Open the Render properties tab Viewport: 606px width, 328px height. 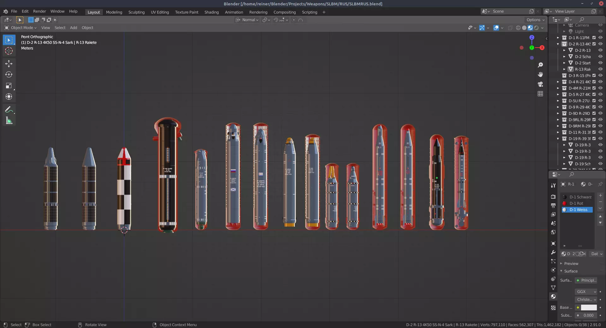click(x=553, y=196)
